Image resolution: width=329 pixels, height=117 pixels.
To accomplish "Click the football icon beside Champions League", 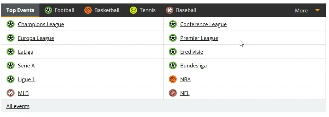I will coord(10,24).
